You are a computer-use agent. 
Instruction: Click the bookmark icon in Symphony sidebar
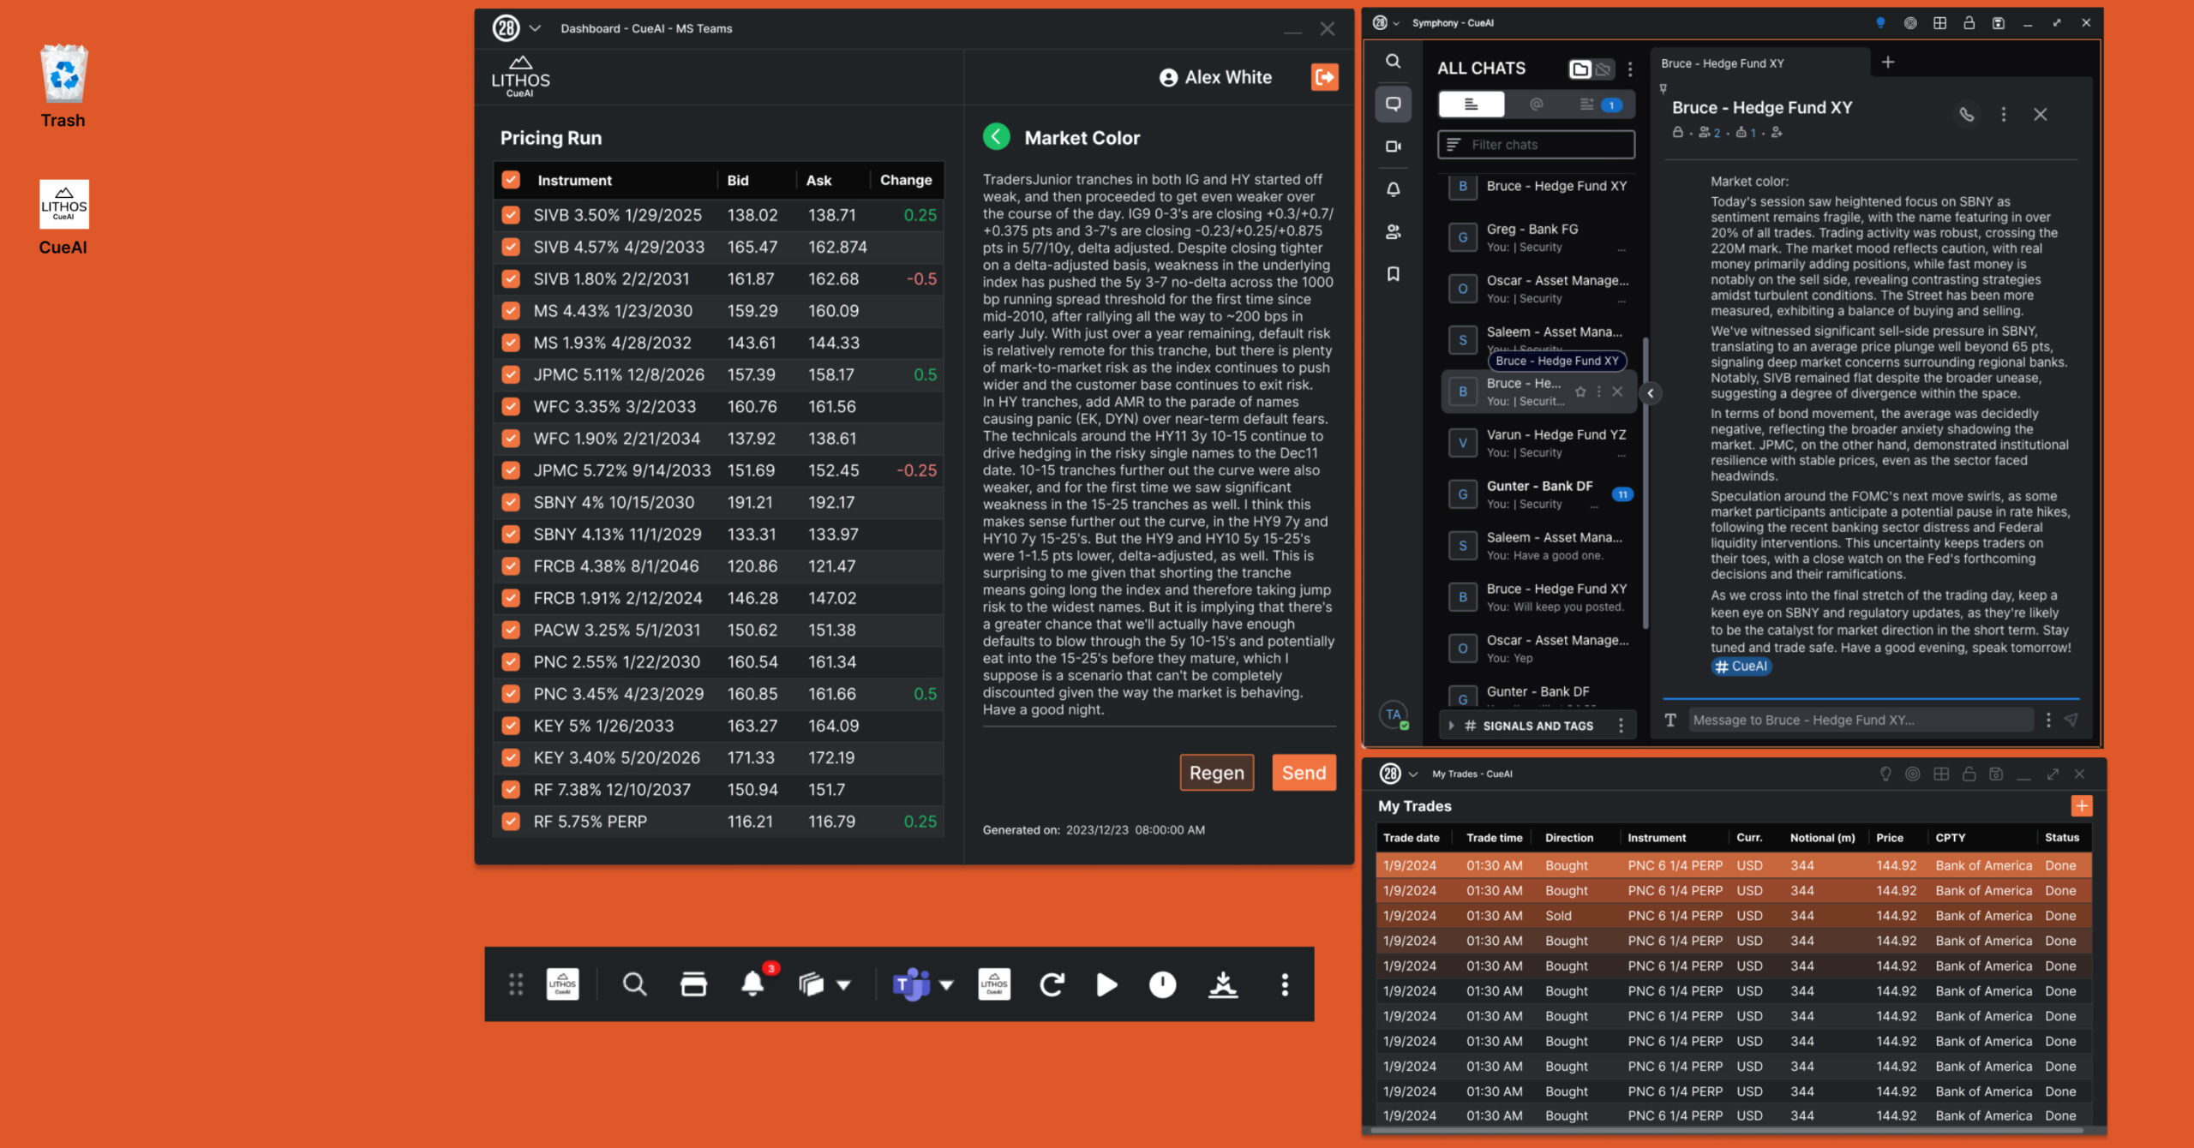point(1393,274)
